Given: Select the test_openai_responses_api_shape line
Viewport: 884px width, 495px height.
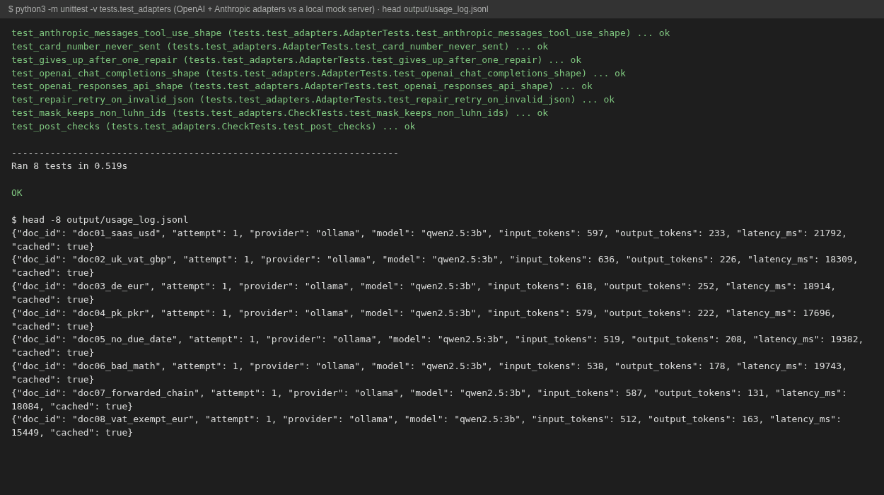Looking at the screenshot, I should click(x=302, y=86).
